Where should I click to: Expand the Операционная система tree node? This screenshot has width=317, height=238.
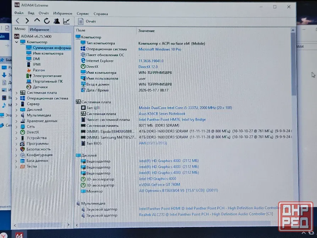pyautogui.click(x=17, y=98)
